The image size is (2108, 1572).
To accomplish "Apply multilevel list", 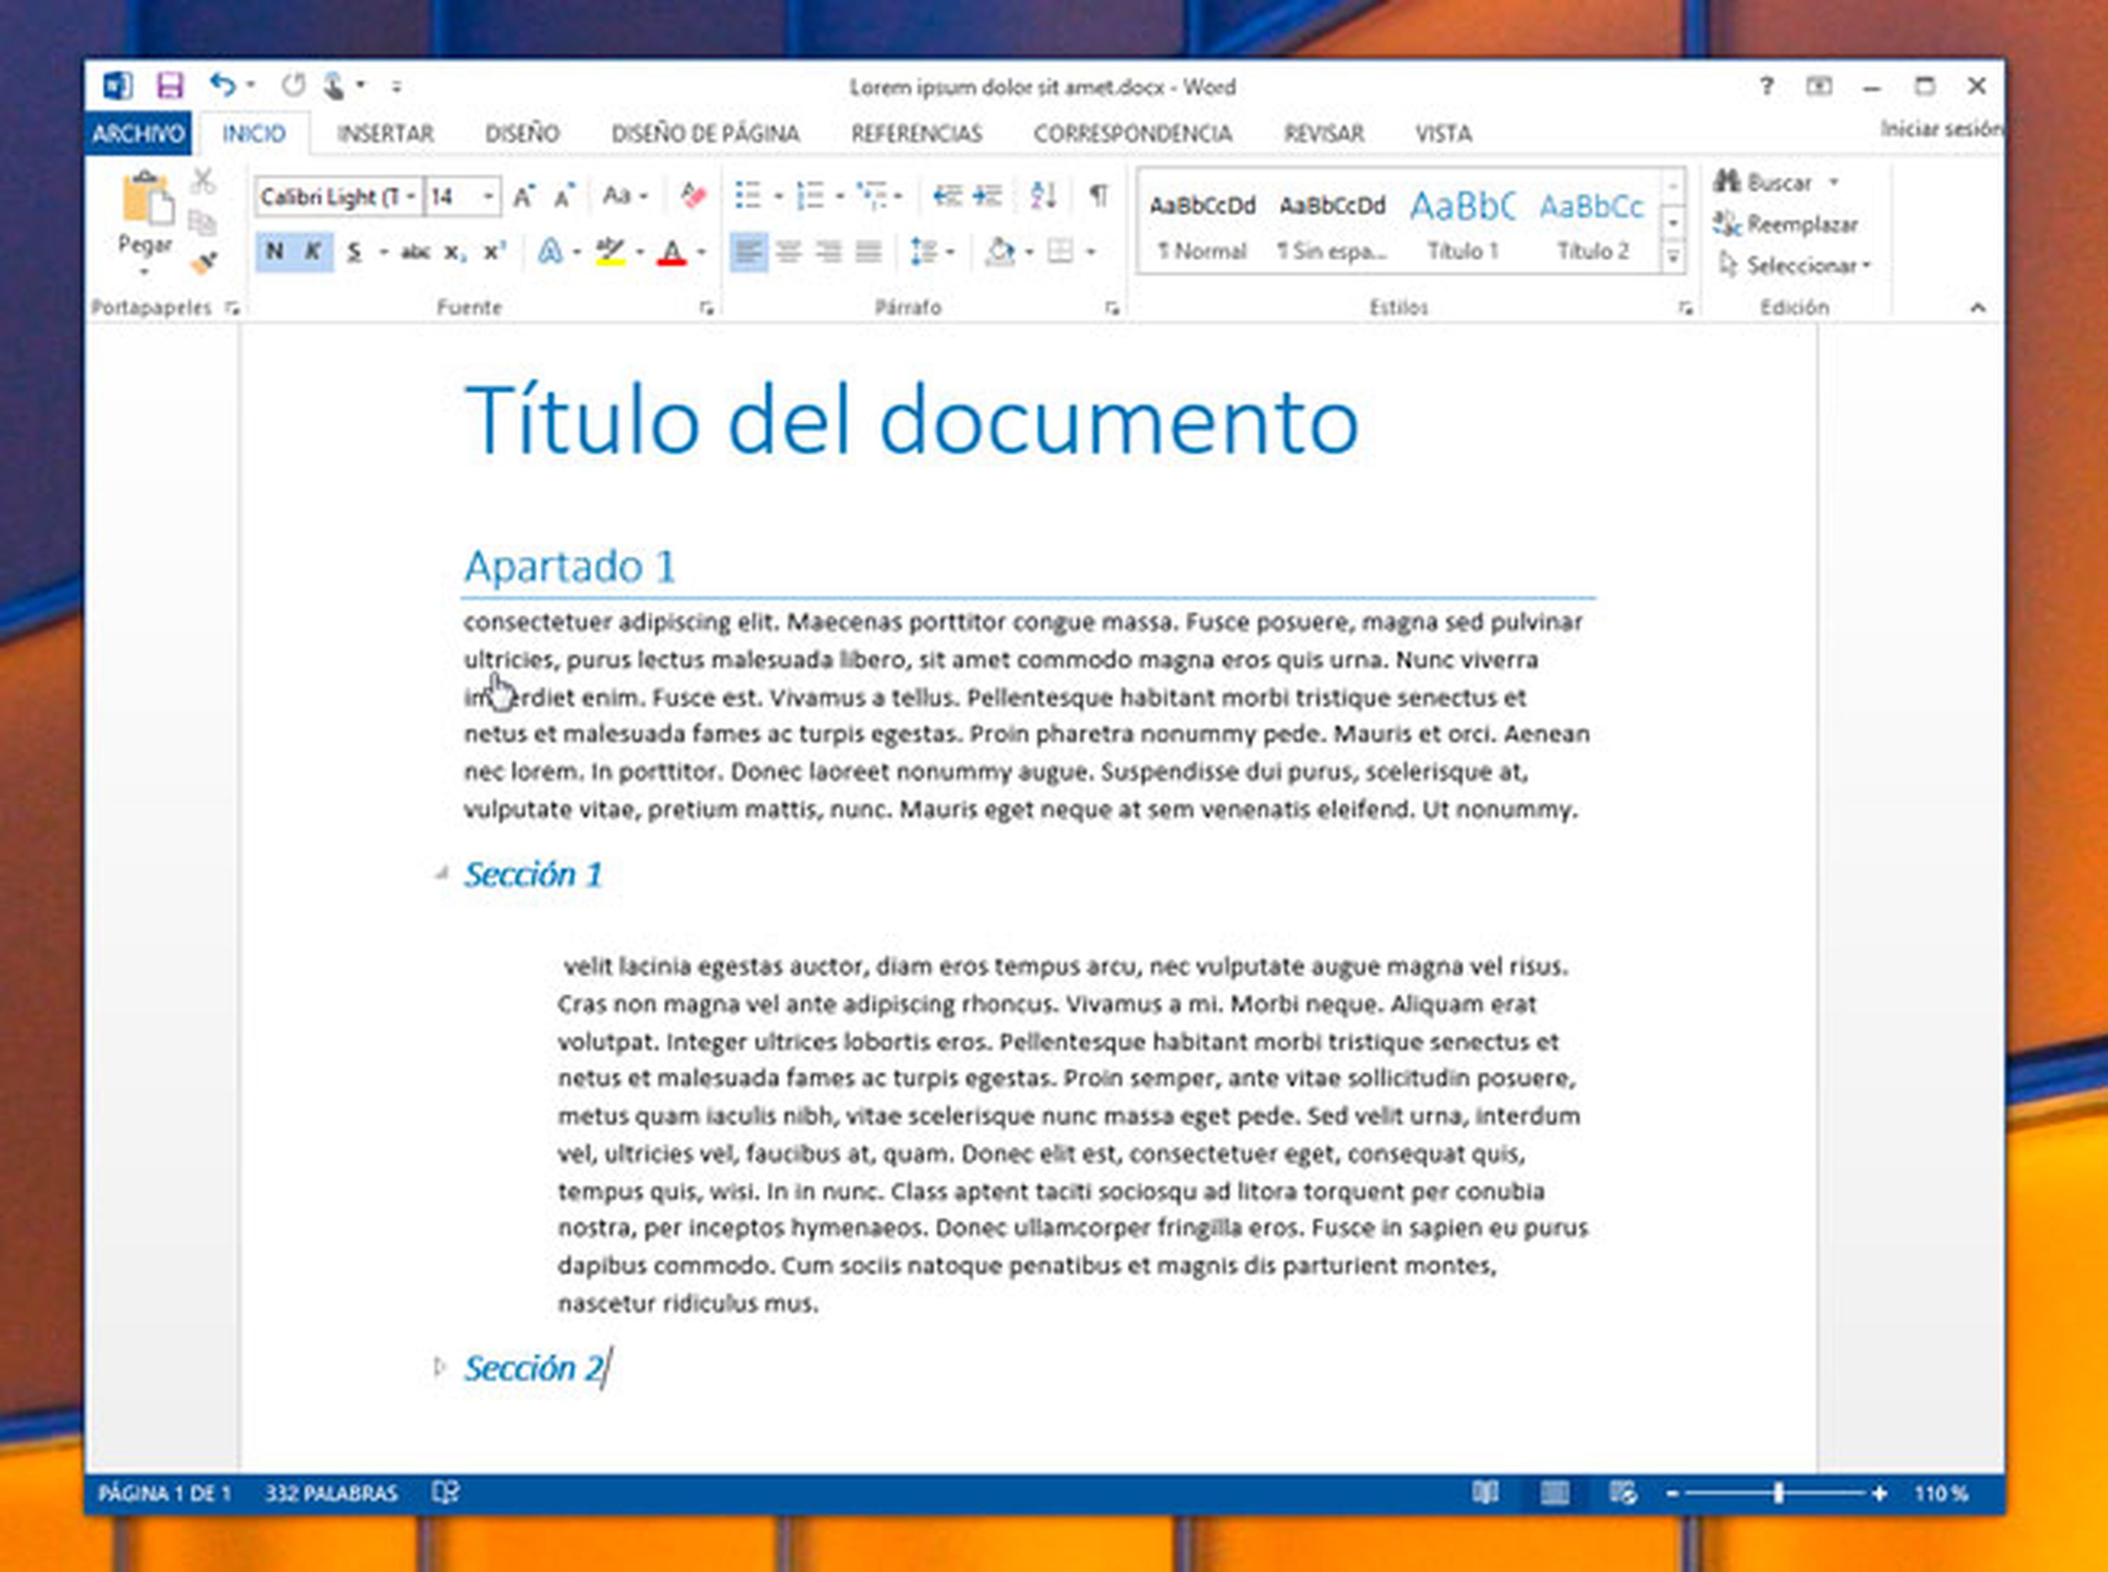I will [871, 196].
